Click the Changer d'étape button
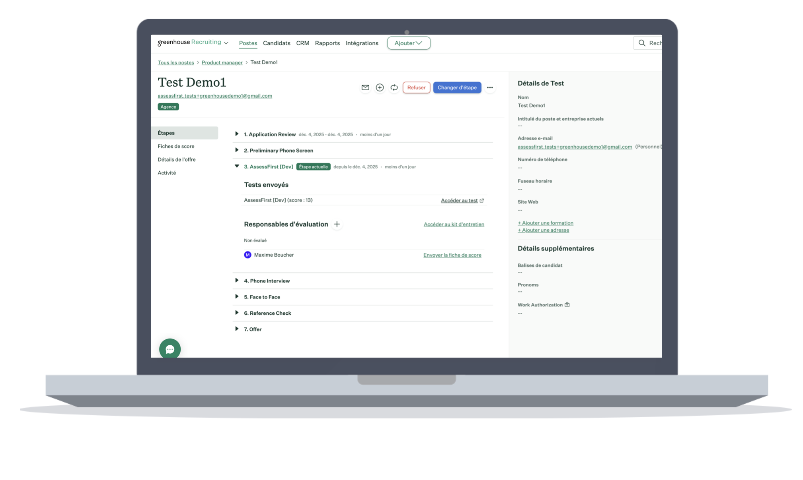Viewport: 803px width, 480px height. (x=457, y=87)
